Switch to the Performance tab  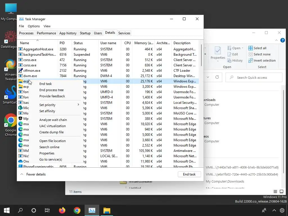click(x=46, y=33)
